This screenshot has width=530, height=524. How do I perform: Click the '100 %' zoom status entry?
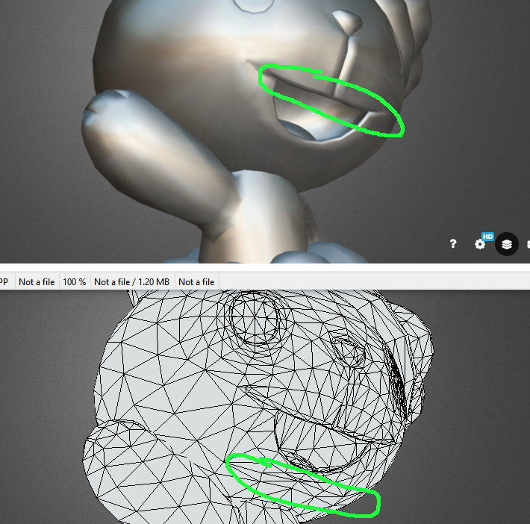(75, 282)
